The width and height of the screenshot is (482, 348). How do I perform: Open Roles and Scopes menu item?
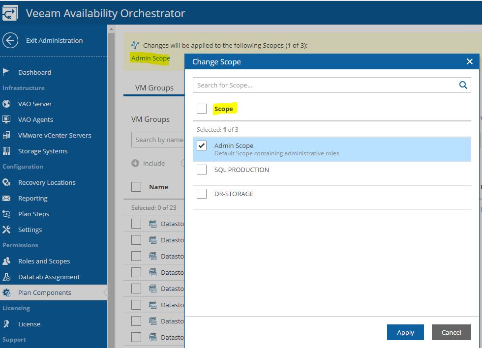pyautogui.click(x=44, y=261)
